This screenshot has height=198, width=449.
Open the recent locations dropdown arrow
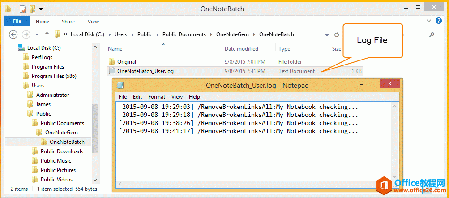[x=37, y=34]
